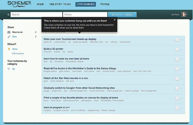Mark Google+ switch scheme as done

[177, 89]
